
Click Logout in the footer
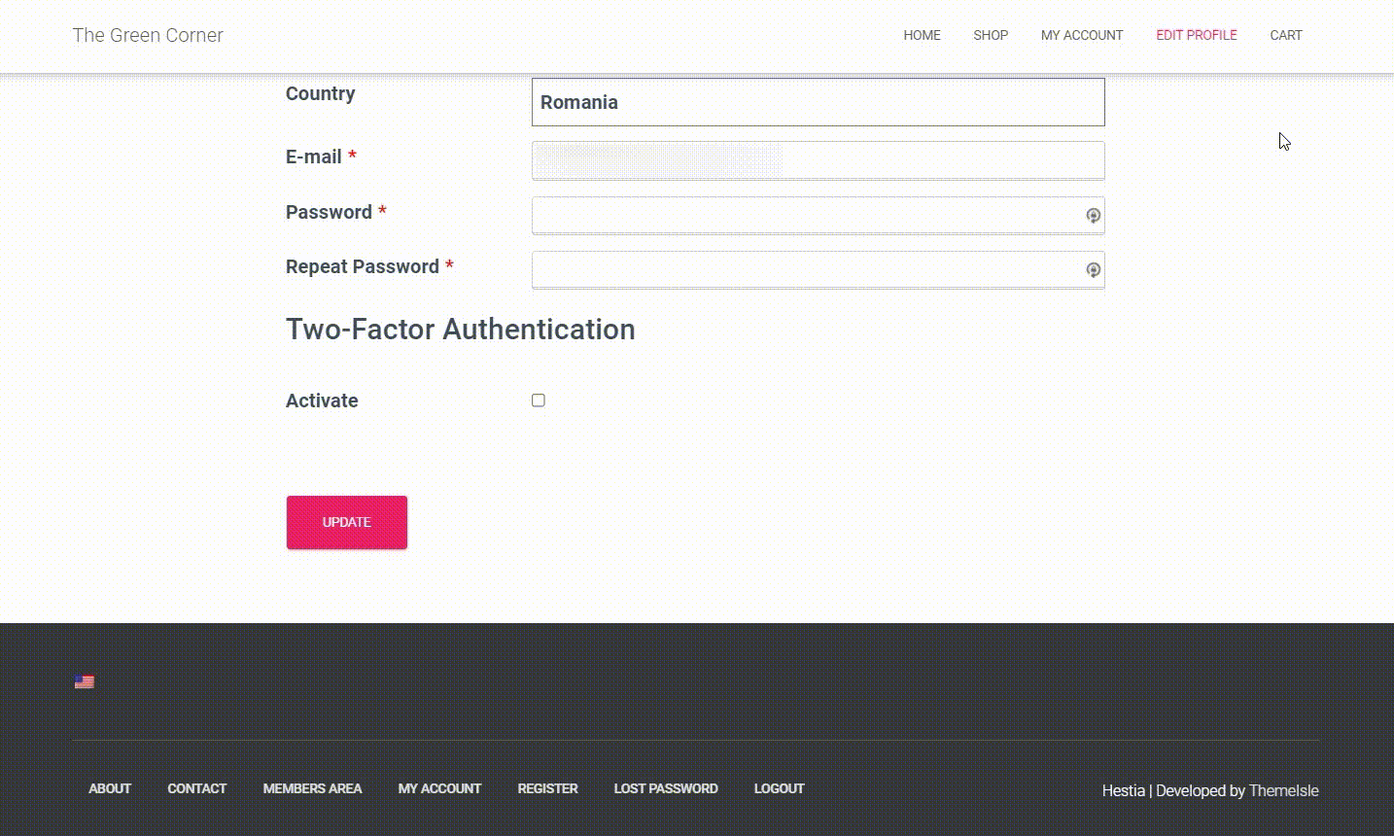pos(780,788)
